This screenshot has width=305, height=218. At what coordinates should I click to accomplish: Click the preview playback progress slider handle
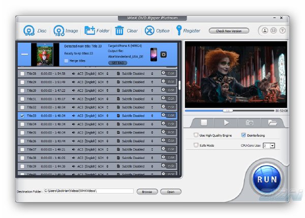click(228, 111)
